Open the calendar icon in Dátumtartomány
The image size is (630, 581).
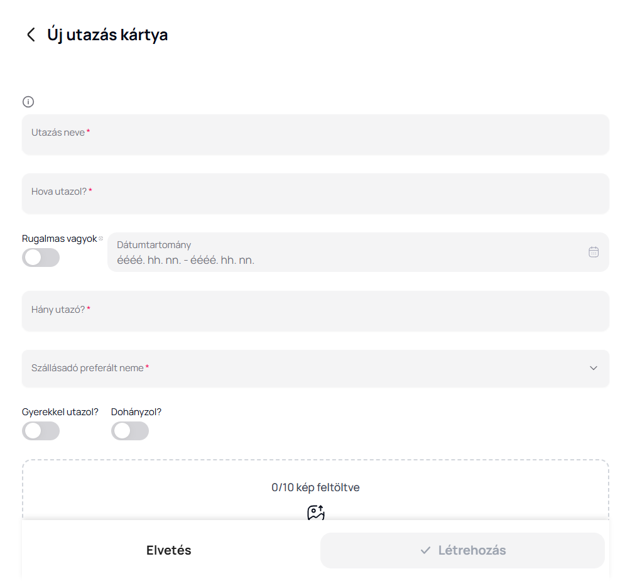593,252
